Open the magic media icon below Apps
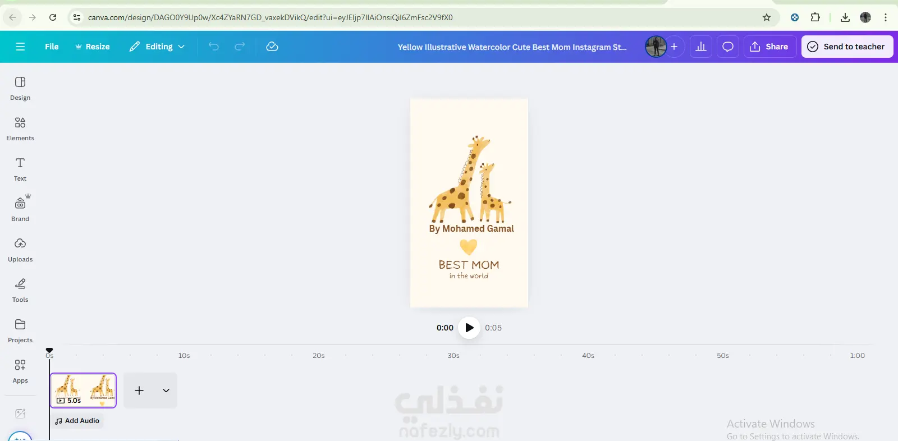This screenshot has width=898, height=441. [x=20, y=414]
